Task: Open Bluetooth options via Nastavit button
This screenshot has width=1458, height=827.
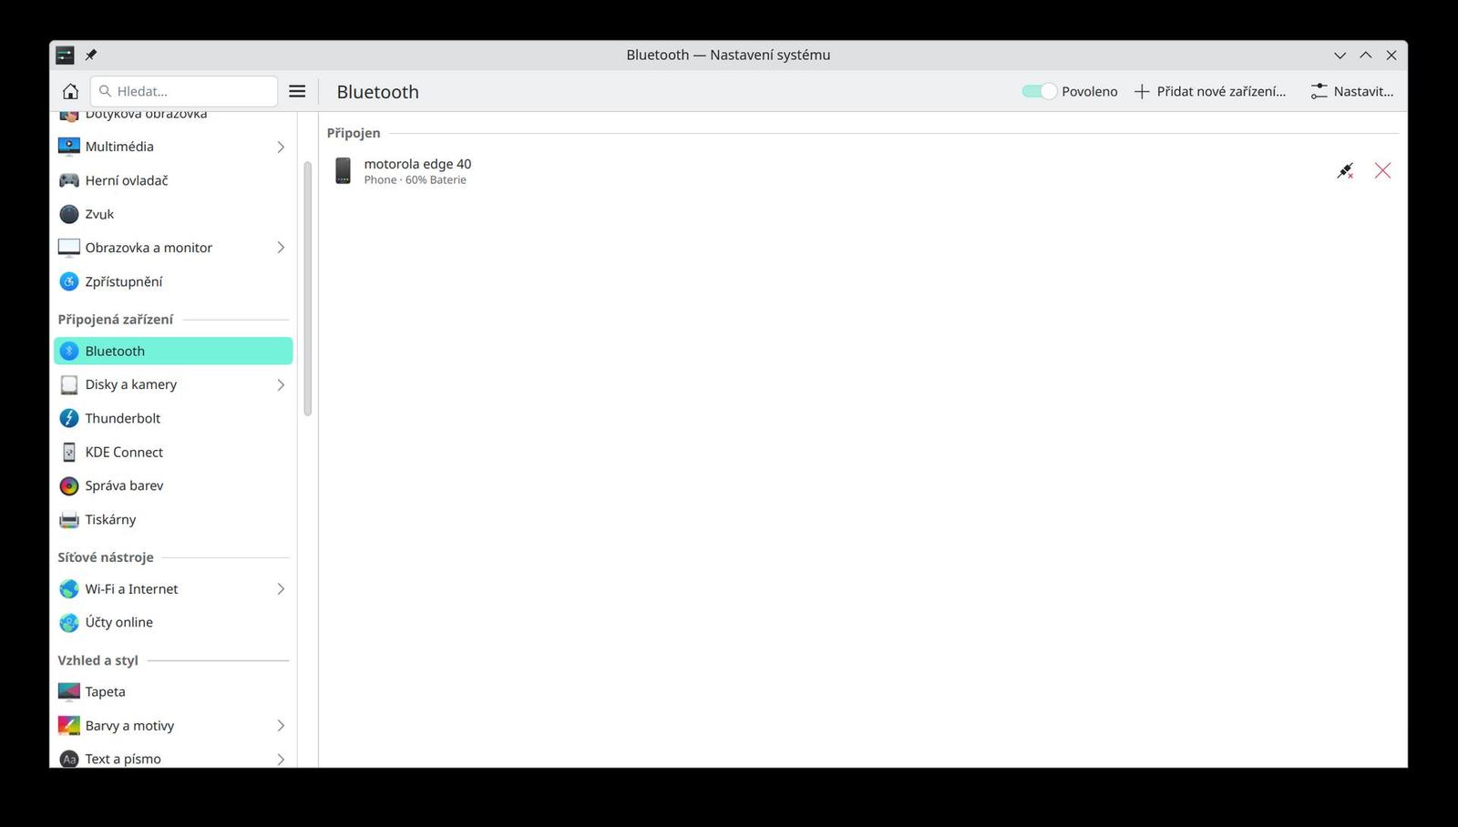Action: click(x=1352, y=91)
